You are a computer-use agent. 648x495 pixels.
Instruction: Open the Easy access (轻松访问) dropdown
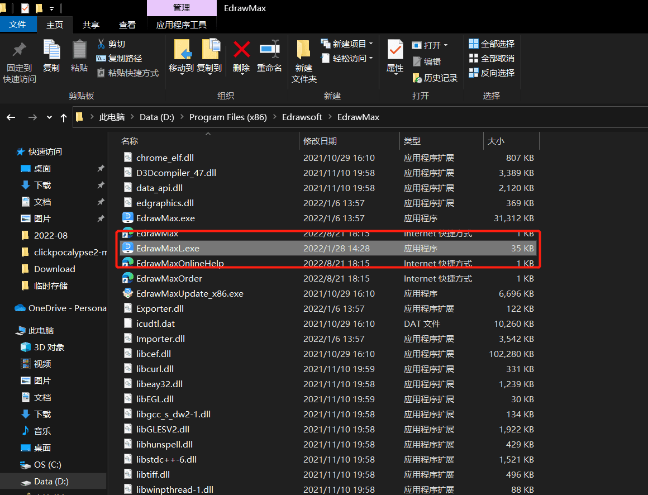(371, 58)
